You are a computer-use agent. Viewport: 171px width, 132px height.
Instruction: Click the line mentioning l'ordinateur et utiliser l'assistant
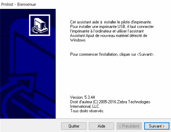pyautogui.click(x=107, y=31)
